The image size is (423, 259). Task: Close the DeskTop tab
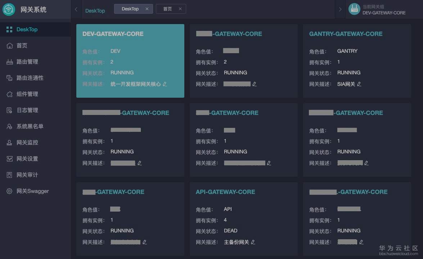147,9
